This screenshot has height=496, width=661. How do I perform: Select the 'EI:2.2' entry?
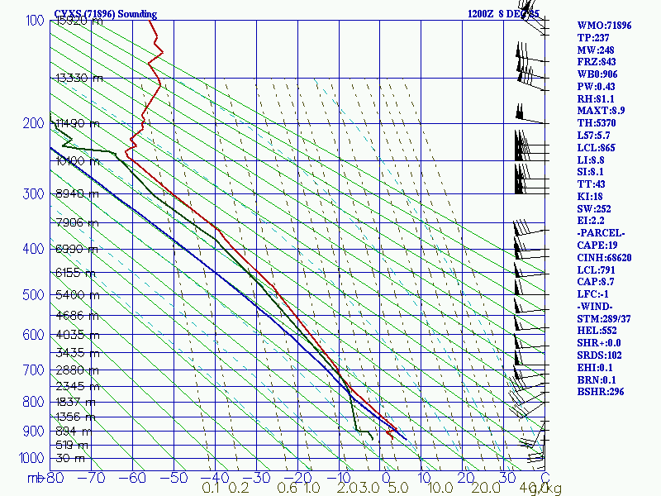click(x=591, y=221)
